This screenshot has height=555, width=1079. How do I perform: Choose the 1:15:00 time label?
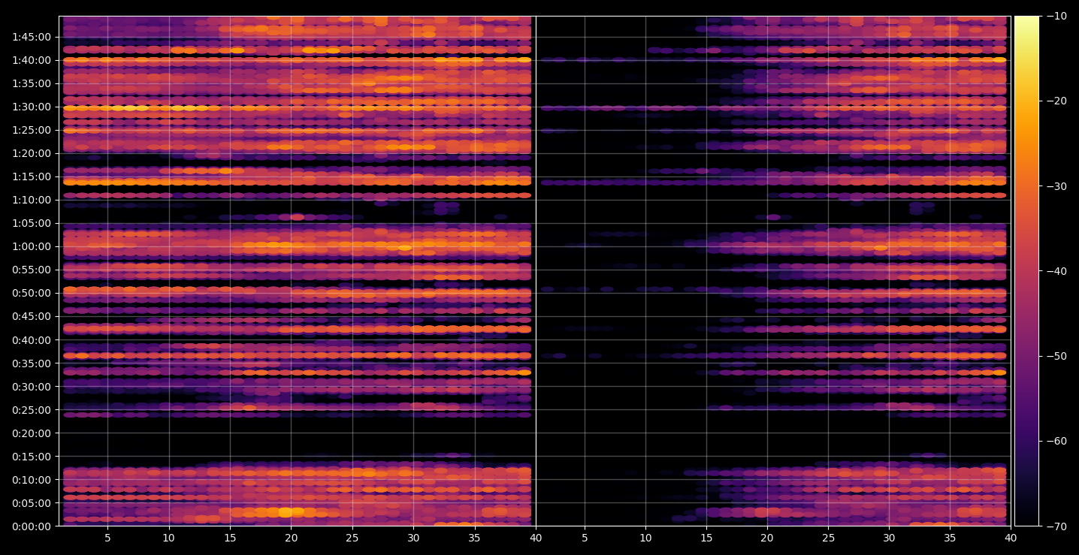tap(31, 176)
